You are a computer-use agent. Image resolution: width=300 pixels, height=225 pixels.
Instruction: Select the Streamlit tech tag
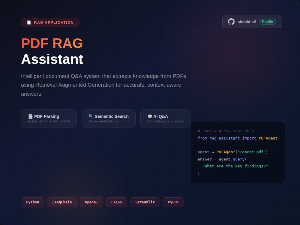[145, 202]
